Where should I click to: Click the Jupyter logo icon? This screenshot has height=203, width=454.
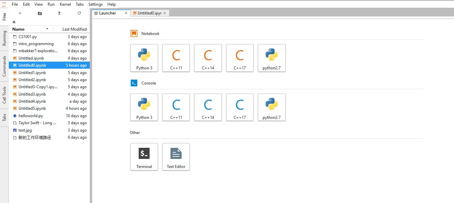[4, 4]
